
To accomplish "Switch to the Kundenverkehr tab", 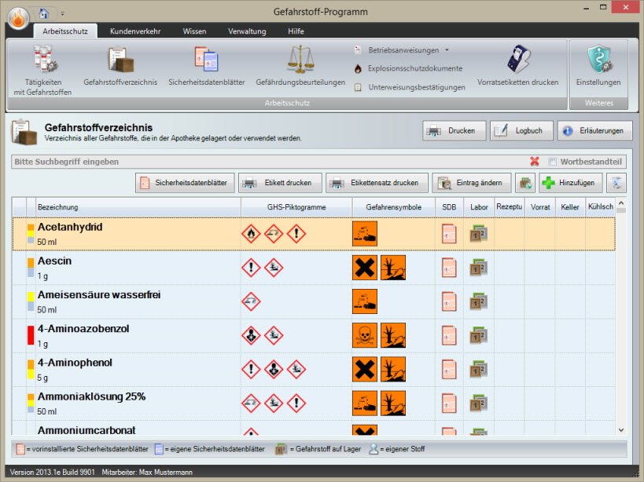I will [x=135, y=31].
